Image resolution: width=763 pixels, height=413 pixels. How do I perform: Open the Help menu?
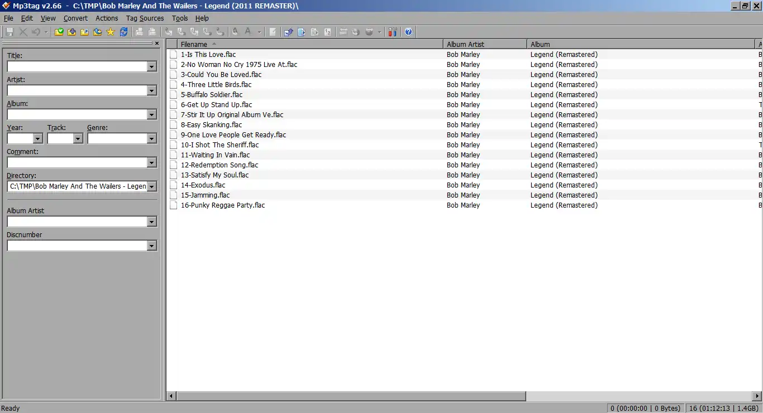202,18
